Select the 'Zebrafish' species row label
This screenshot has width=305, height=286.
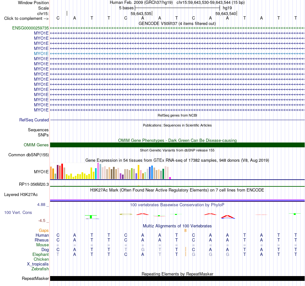tap(40, 269)
